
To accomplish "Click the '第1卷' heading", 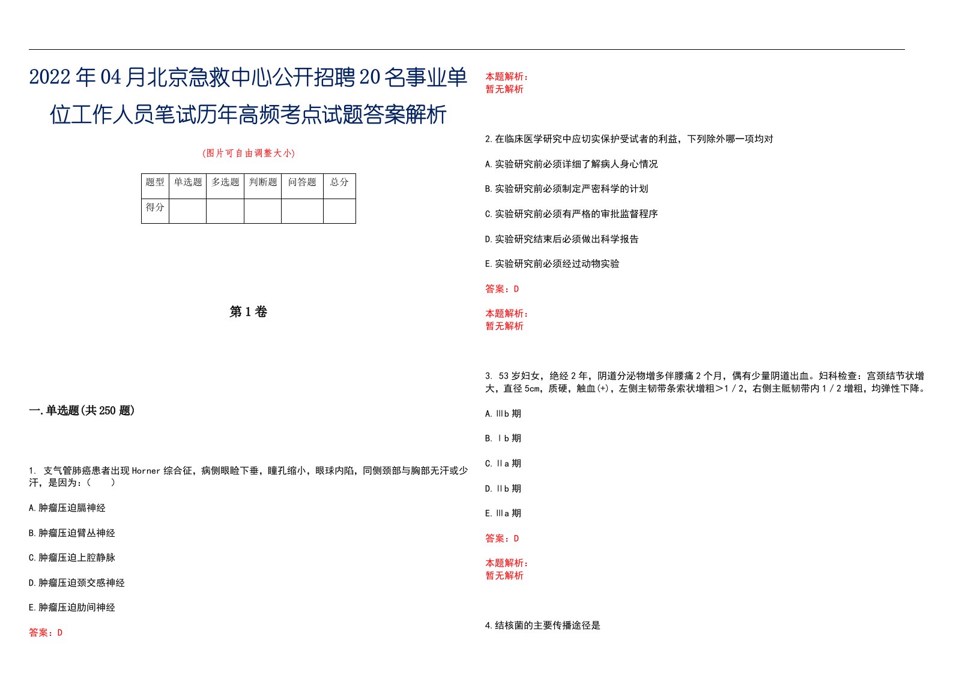I will [249, 312].
